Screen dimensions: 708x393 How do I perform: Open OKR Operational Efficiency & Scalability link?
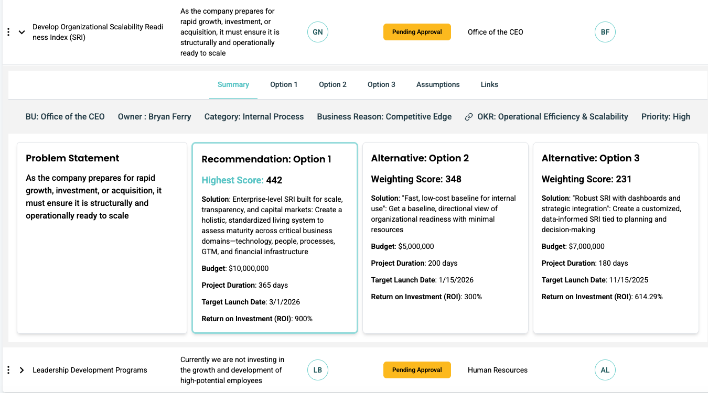(x=552, y=117)
